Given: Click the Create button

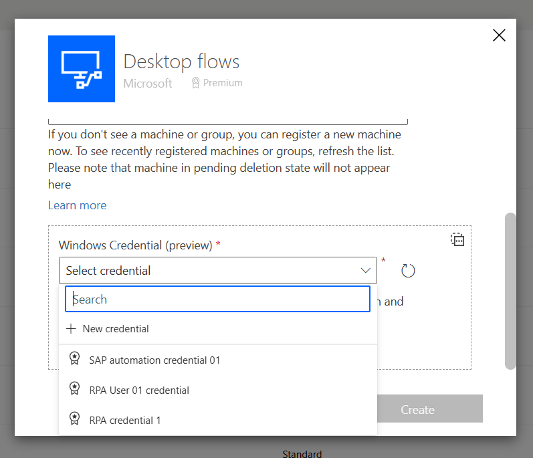Looking at the screenshot, I should click(x=430, y=409).
